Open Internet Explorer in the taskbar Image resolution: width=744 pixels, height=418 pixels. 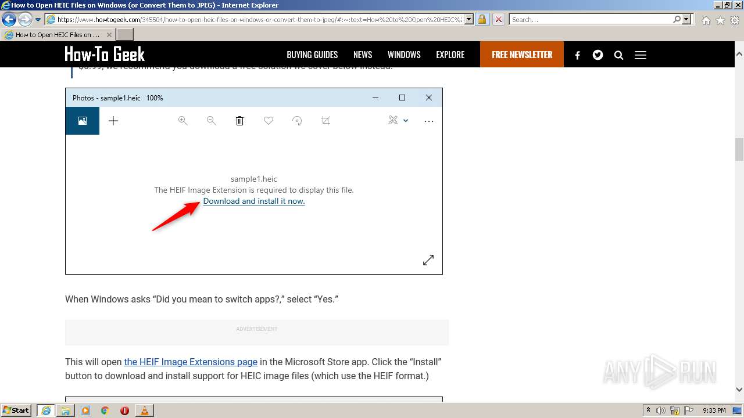click(x=46, y=410)
